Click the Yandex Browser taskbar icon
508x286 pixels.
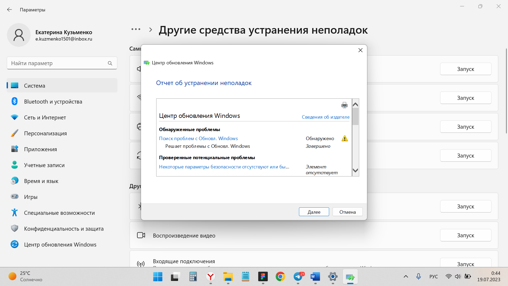pos(210,277)
